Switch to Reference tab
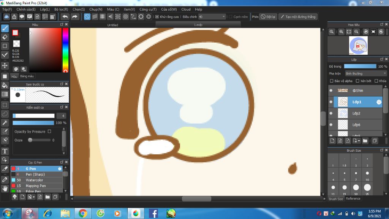The width and height of the screenshot is (389, 219). coord(353,198)
